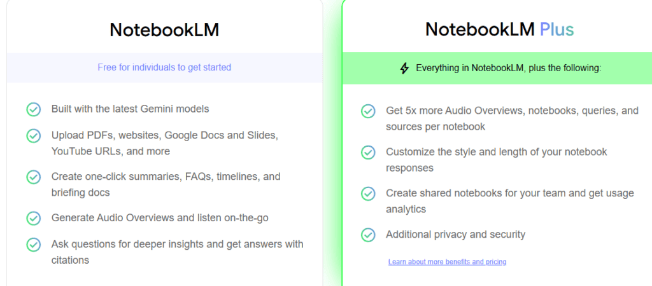
Task: Click Free for individuals to get started banner
Action: pos(164,67)
